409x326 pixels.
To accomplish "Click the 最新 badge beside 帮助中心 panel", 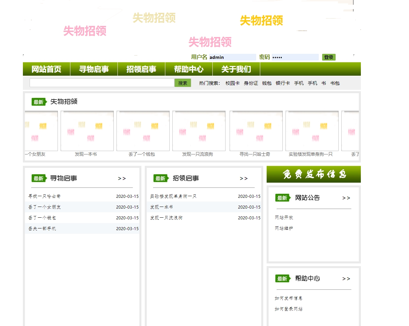I will [x=282, y=279].
